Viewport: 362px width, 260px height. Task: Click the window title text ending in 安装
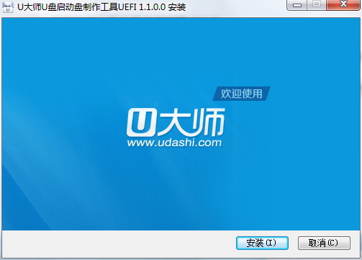click(101, 6)
